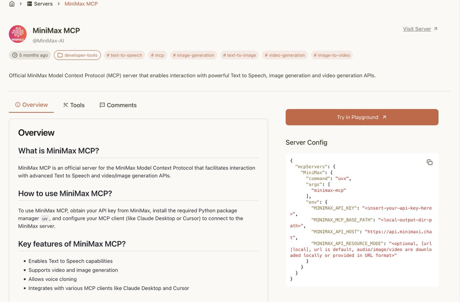The height and width of the screenshot is (302, 460).
Task: Click the page description starting 'Official MiniMax Model'
Action: coord(192,75)
